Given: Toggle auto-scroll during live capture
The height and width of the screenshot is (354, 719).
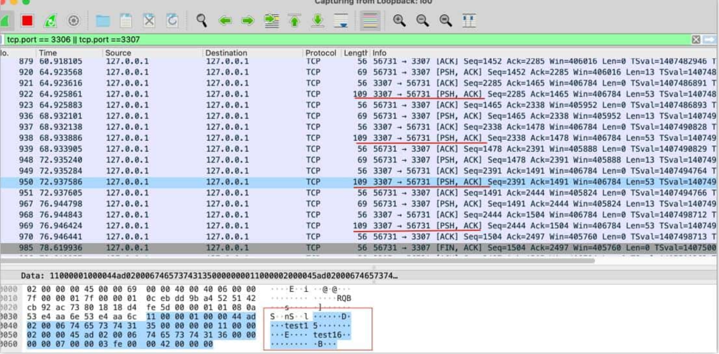Looking at the screenshot, I should click(x=341, y=21).
